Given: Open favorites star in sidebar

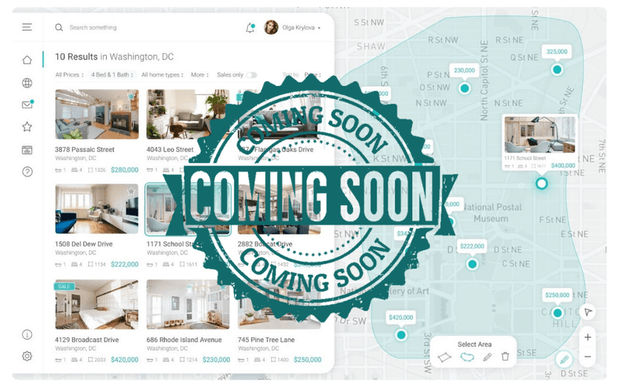Looking at the screenshot, I should pyautogui.click(x=27, y=127).
